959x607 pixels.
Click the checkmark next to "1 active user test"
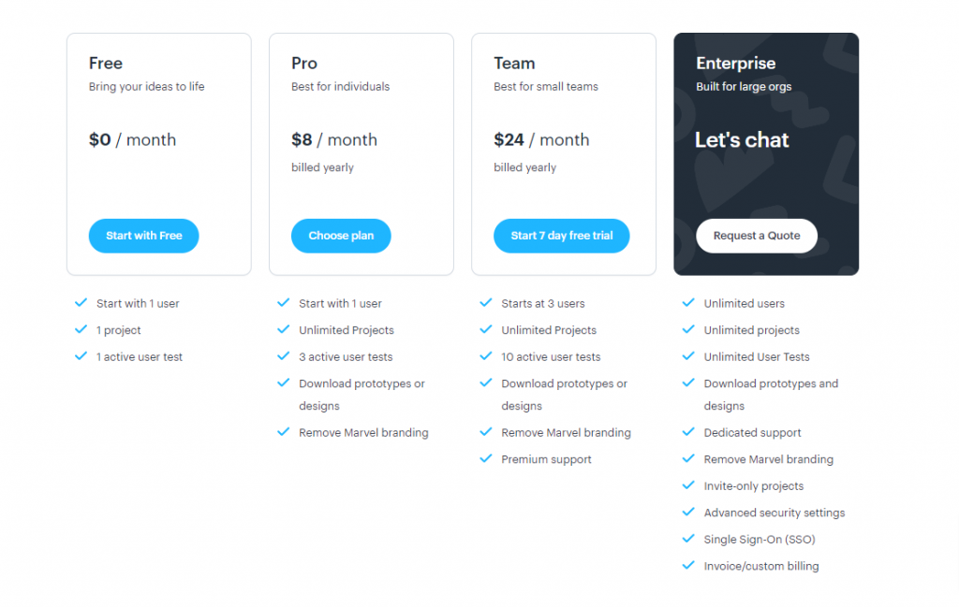pyautogui.click(x=81, y=357)
